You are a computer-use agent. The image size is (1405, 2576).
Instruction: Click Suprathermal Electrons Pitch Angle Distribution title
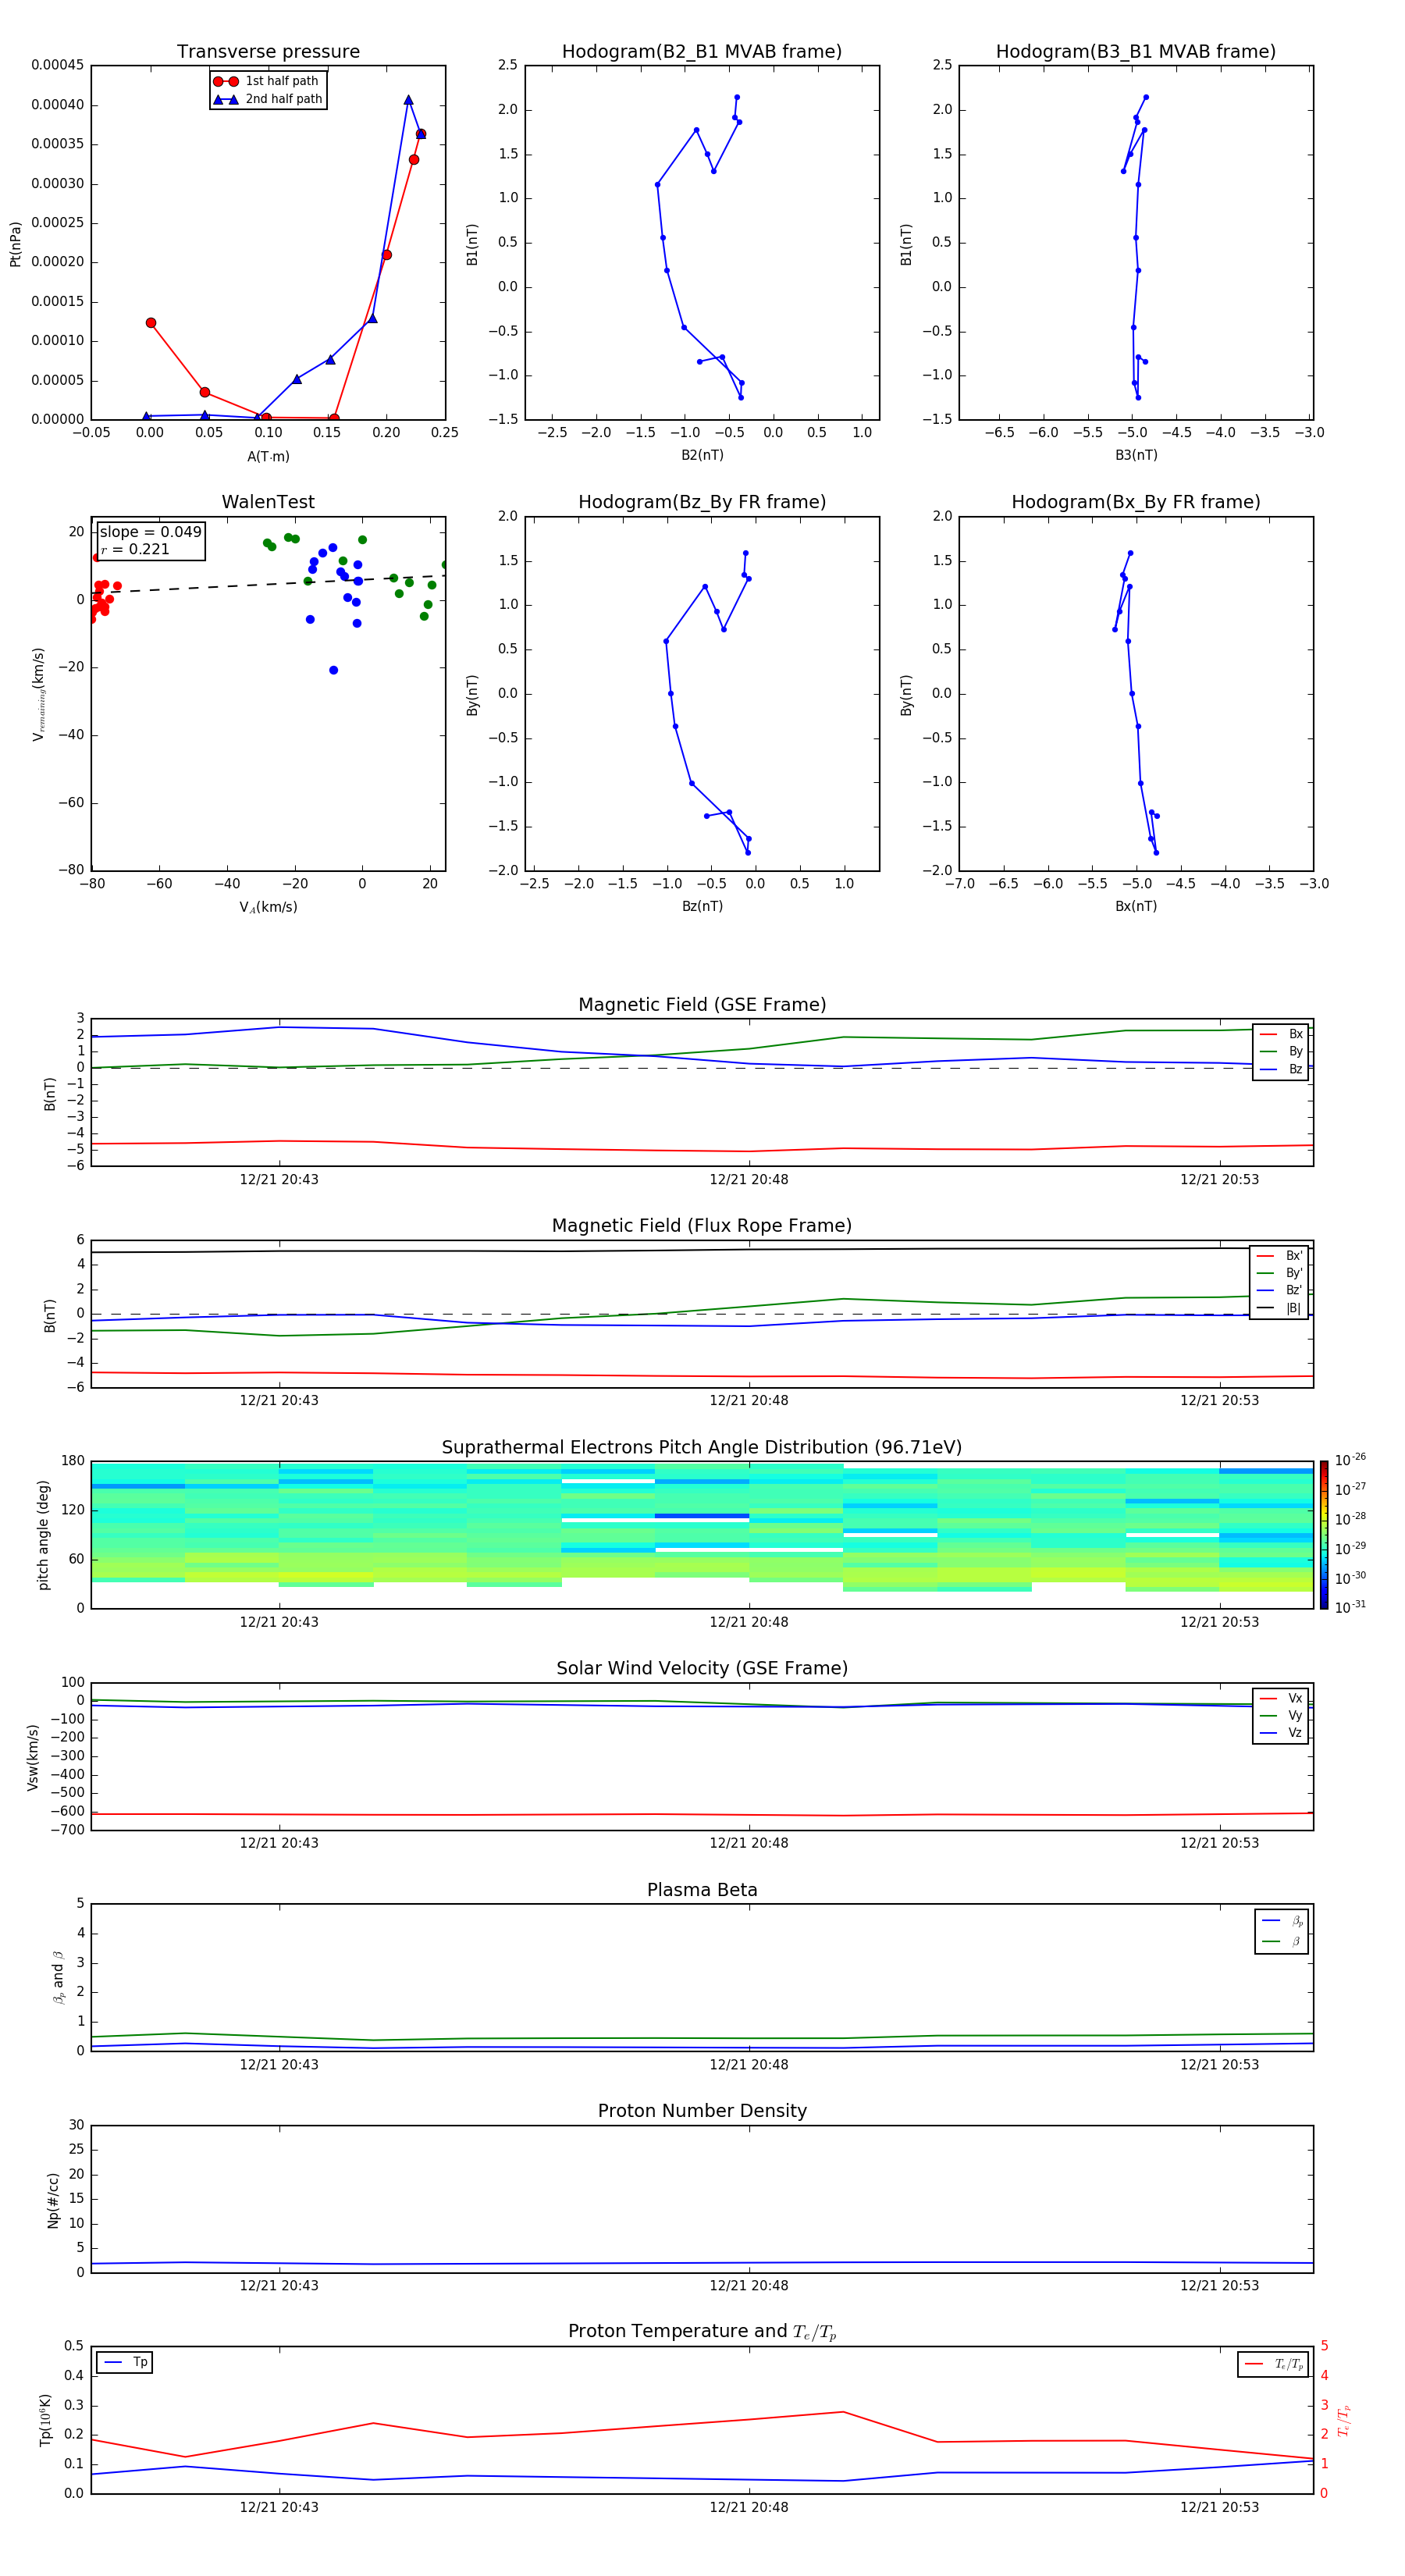pos(702,1448)
